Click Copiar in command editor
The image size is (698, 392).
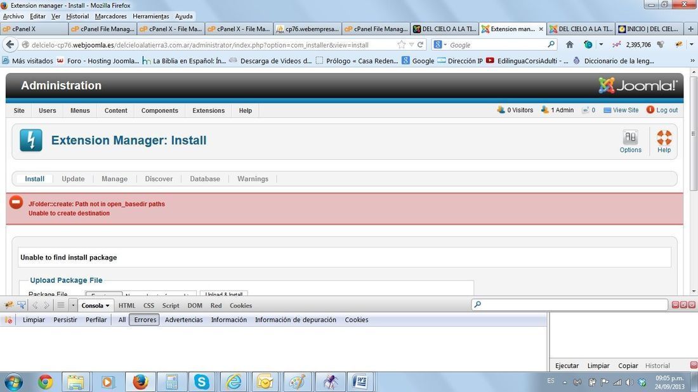628,365
